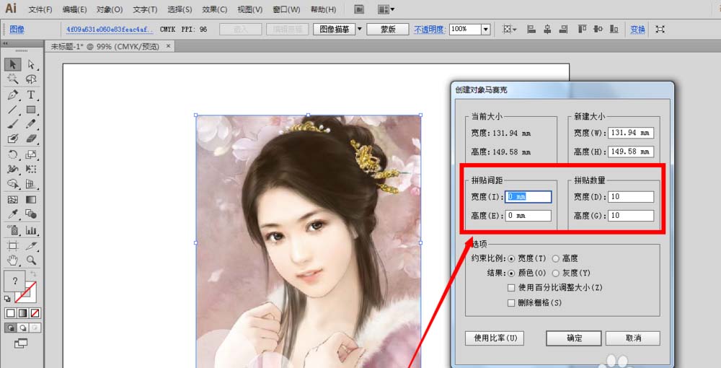Click the 确定 button
The height and width of the screenshot is (368, 721).
[574, 338]
